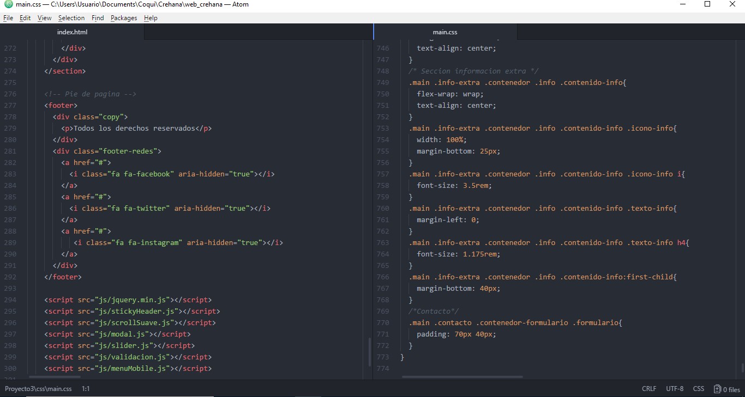Click the margin-left: 0 declaration

coord(448,219)
